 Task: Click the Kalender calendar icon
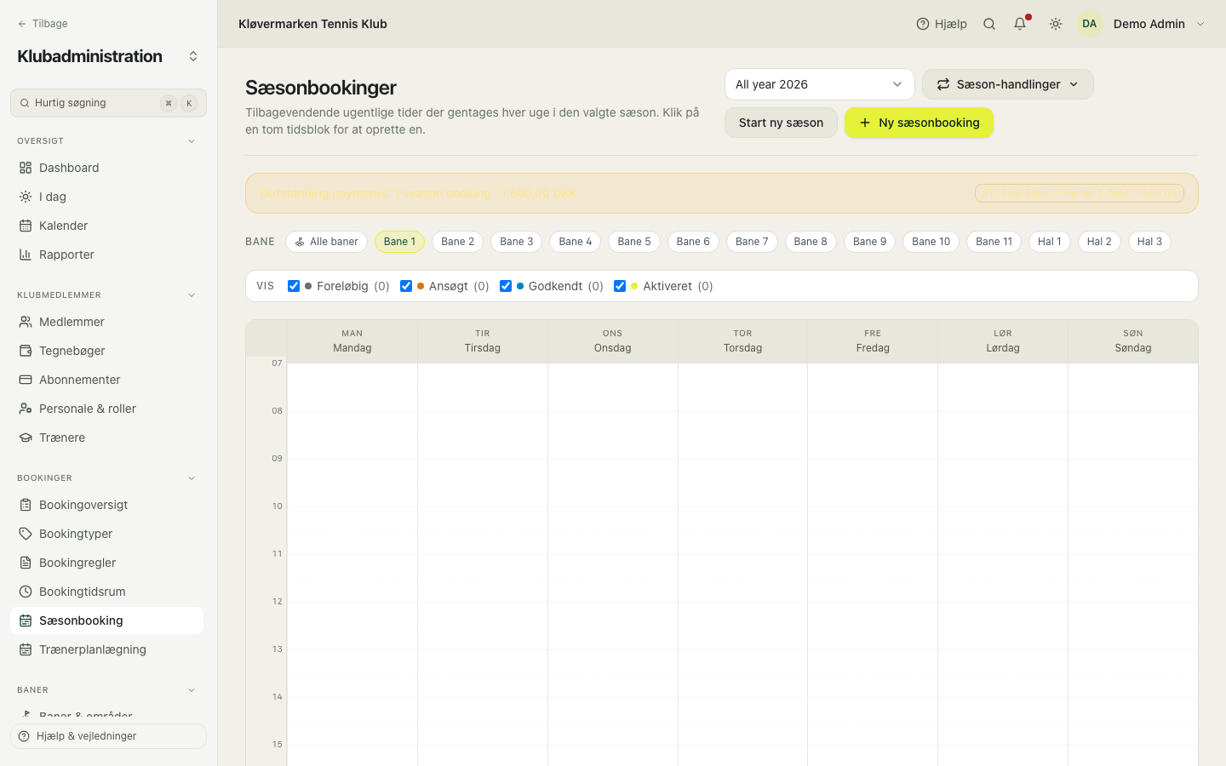(26, 226)
